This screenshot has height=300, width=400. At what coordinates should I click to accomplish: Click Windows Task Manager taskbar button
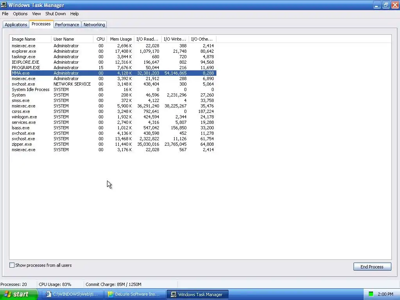tap(198, 295)
